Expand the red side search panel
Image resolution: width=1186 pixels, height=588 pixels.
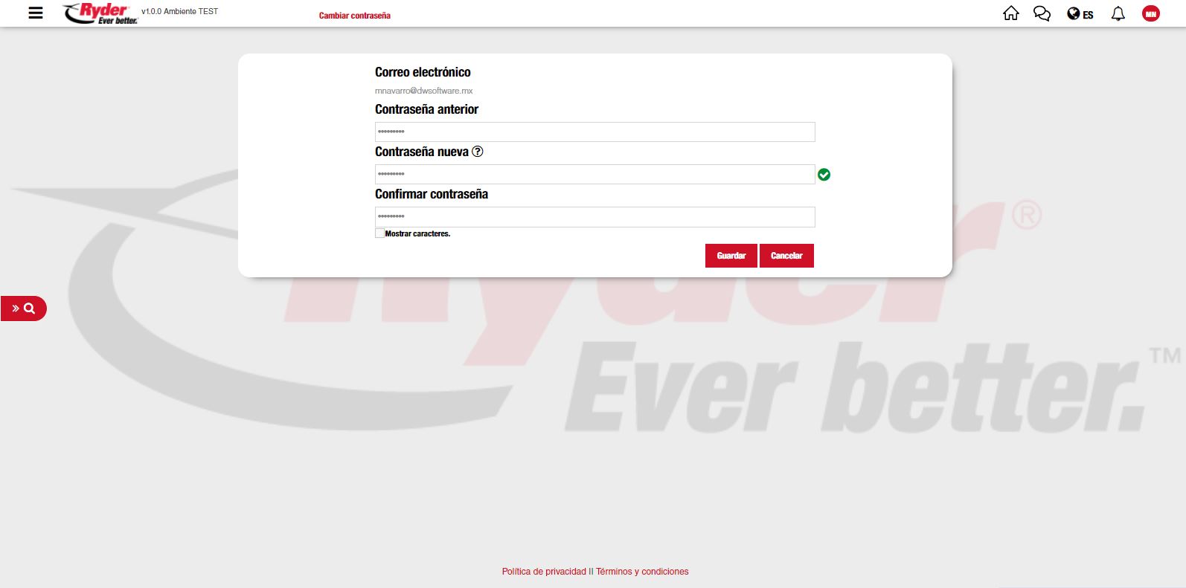tap(23, 308)
